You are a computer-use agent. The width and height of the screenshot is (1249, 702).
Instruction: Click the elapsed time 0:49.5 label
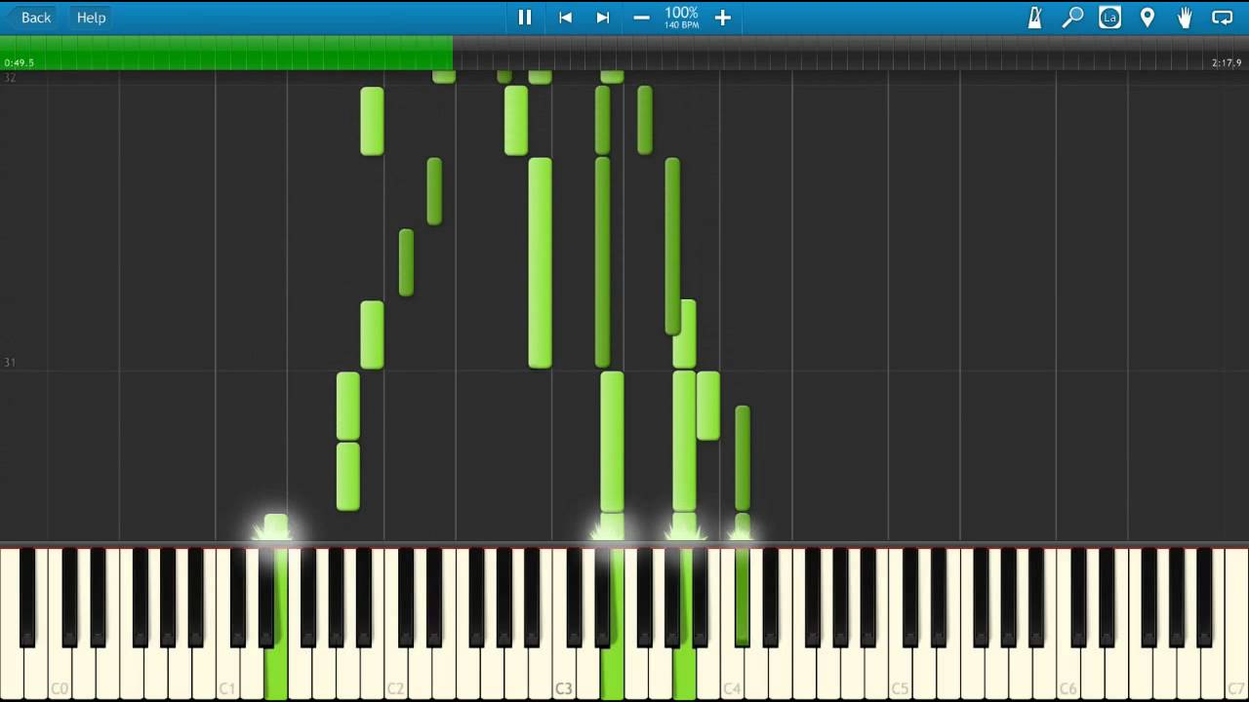click(19, 62)
